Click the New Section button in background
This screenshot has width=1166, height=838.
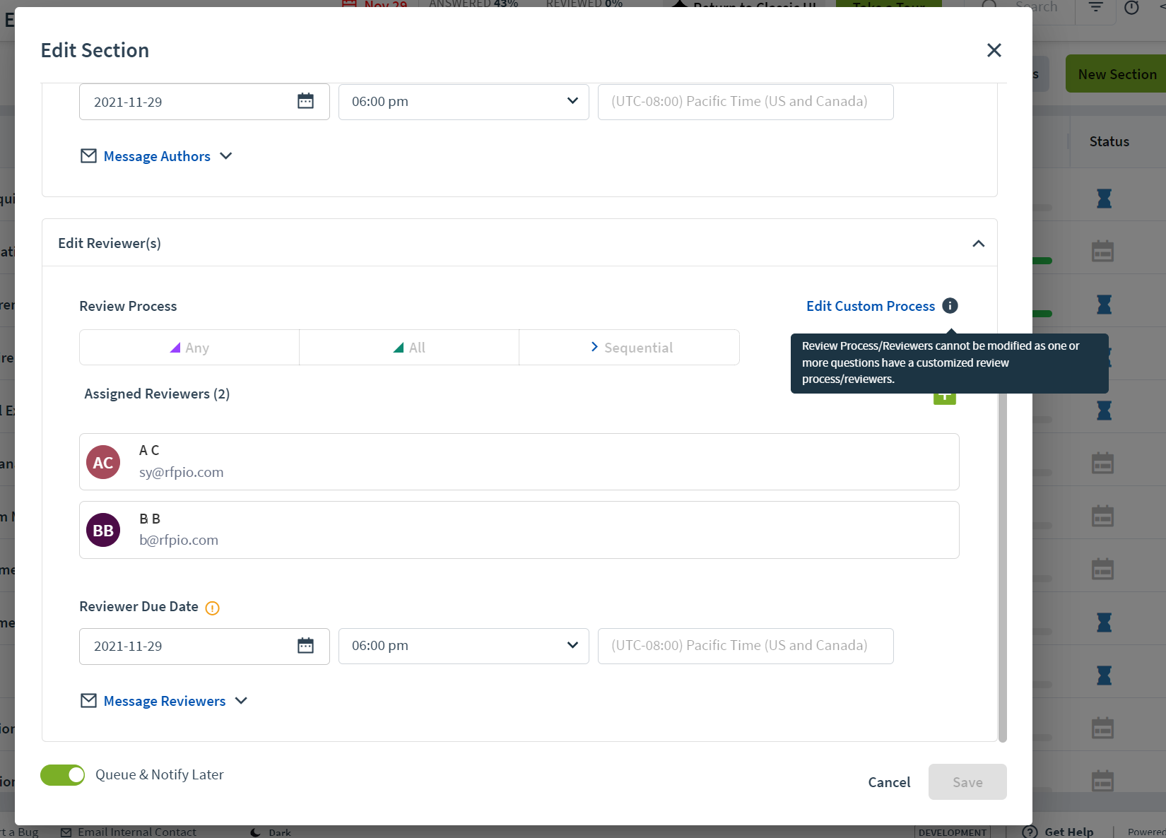pos(1117,74)
